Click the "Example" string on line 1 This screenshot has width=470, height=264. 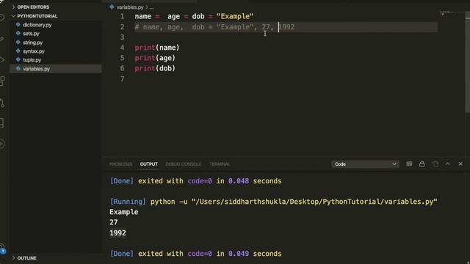pos(235,16)
